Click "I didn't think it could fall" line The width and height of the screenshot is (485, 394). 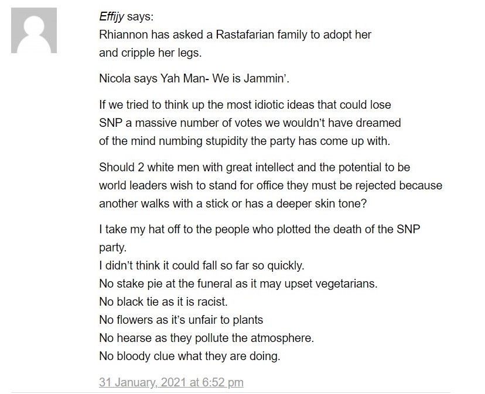pos(201,265)
